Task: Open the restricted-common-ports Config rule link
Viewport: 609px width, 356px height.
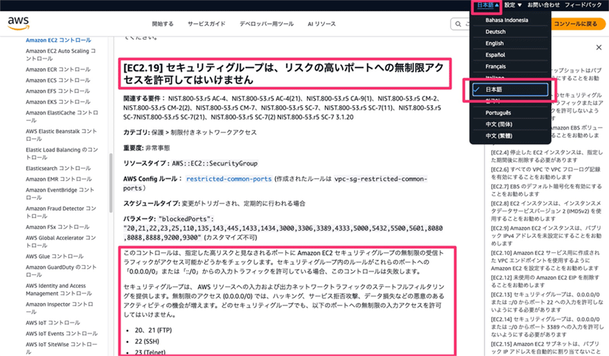Action: coord(229,179)
